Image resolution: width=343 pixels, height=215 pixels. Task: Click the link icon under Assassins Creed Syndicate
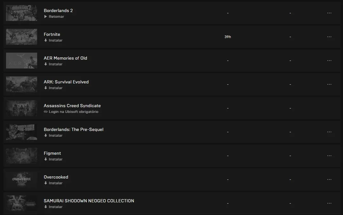pyautogui.click(x=45, y=112)
